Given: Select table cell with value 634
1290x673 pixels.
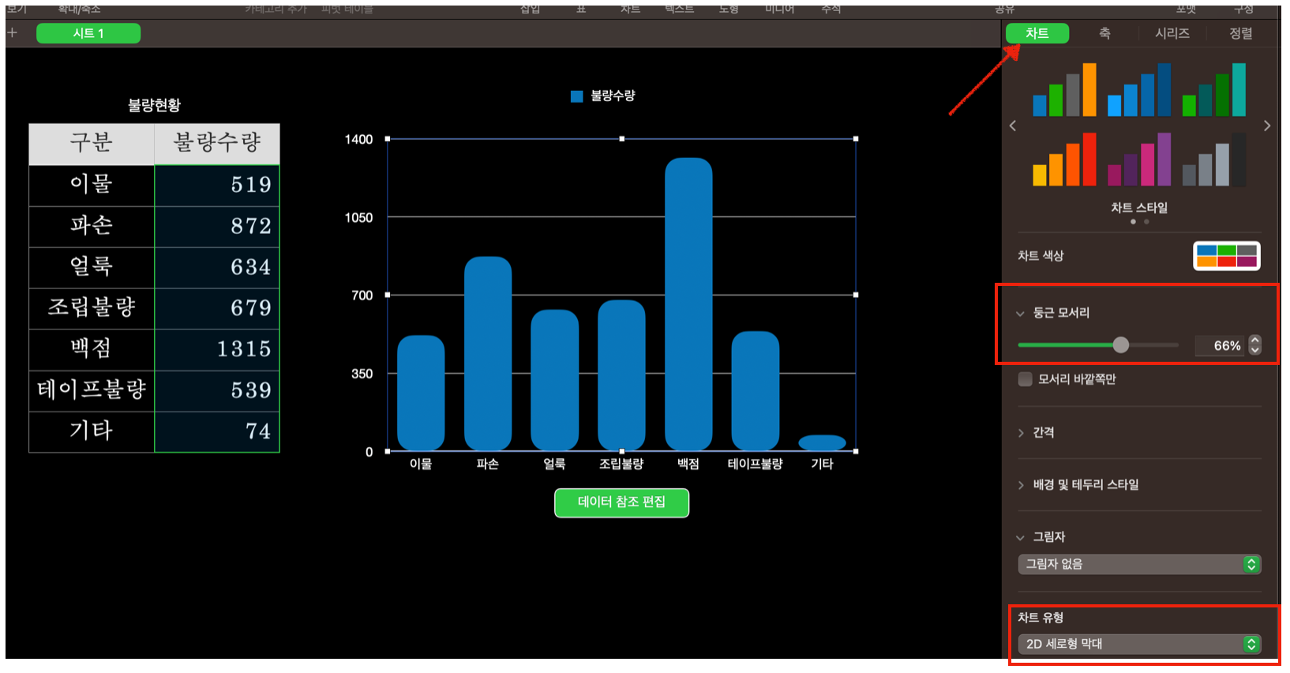Looking at the screenshot, I should [x=217, y=268].
